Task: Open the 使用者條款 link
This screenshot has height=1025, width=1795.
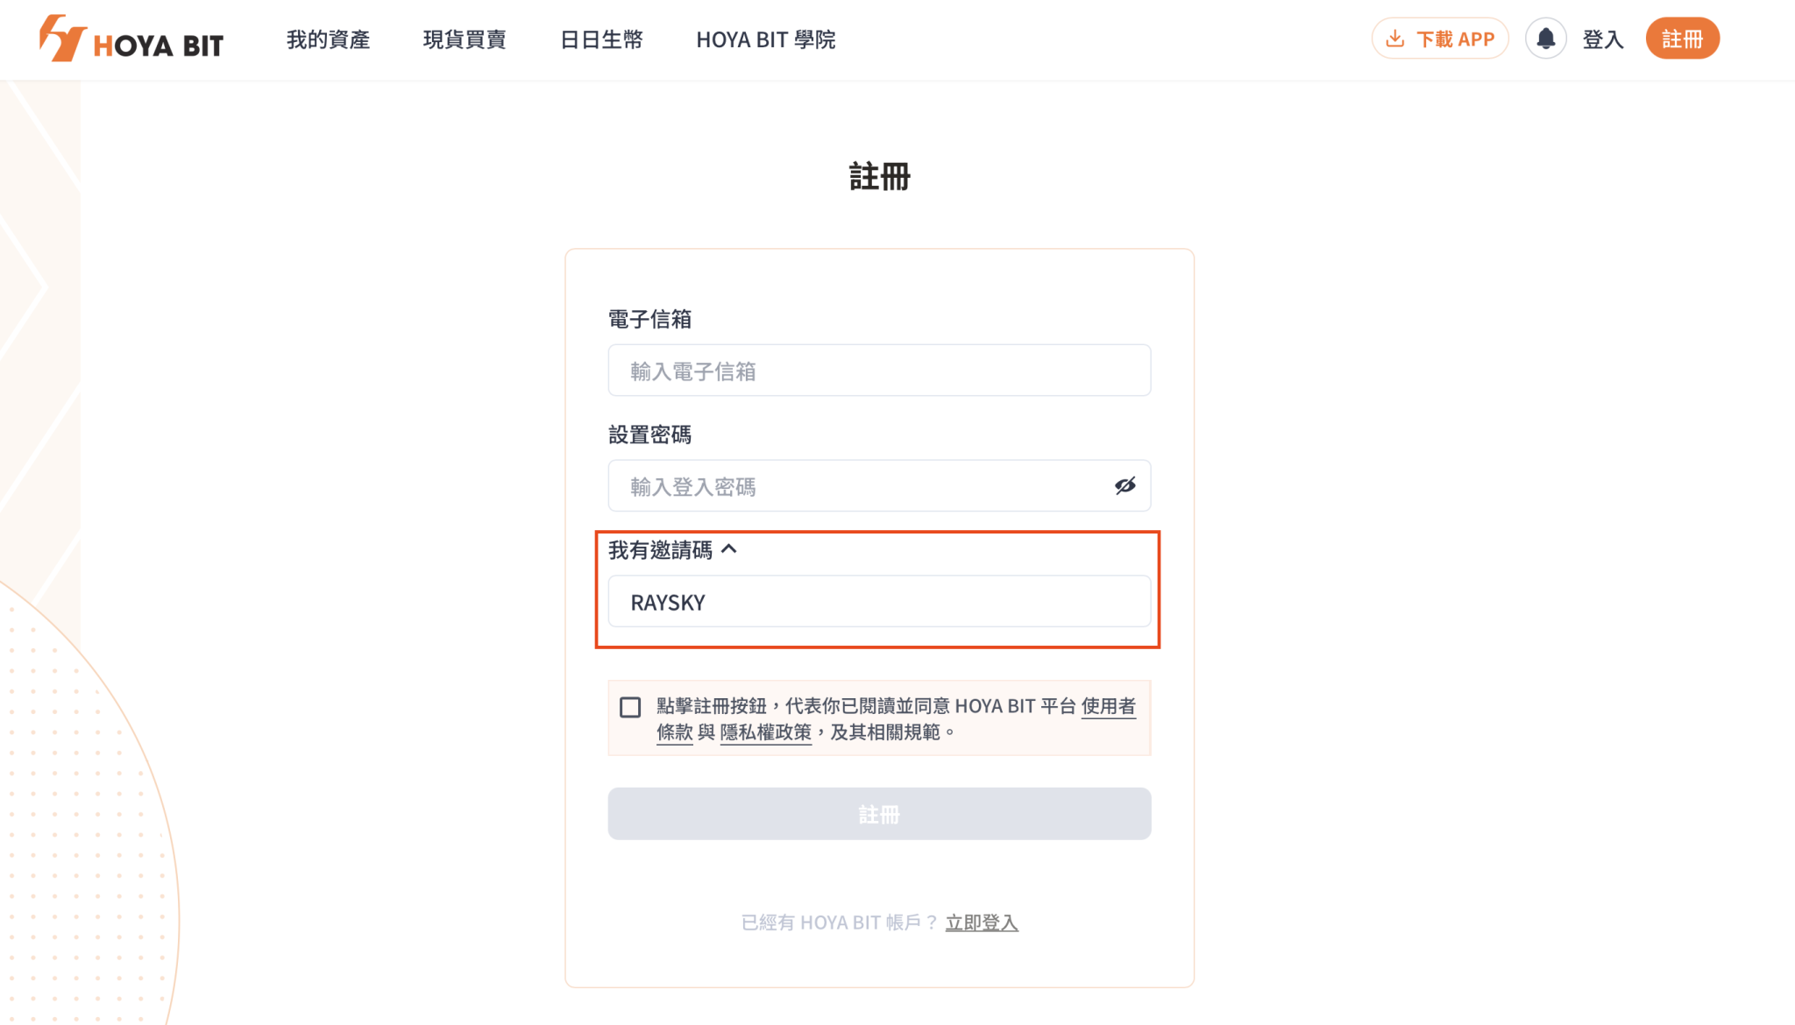Action: pyautogui.click(x=1108, y=706)
